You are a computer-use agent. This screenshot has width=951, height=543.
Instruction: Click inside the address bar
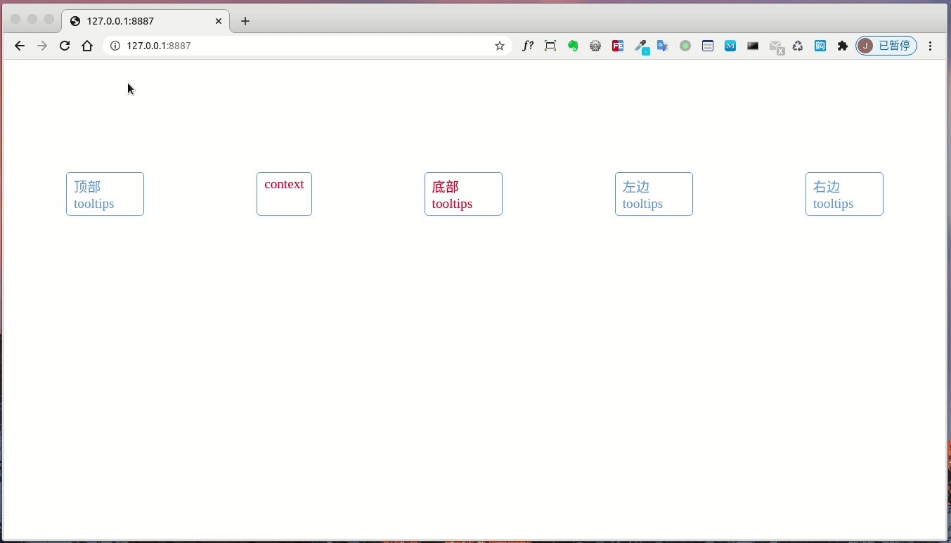tap(281, 46)
